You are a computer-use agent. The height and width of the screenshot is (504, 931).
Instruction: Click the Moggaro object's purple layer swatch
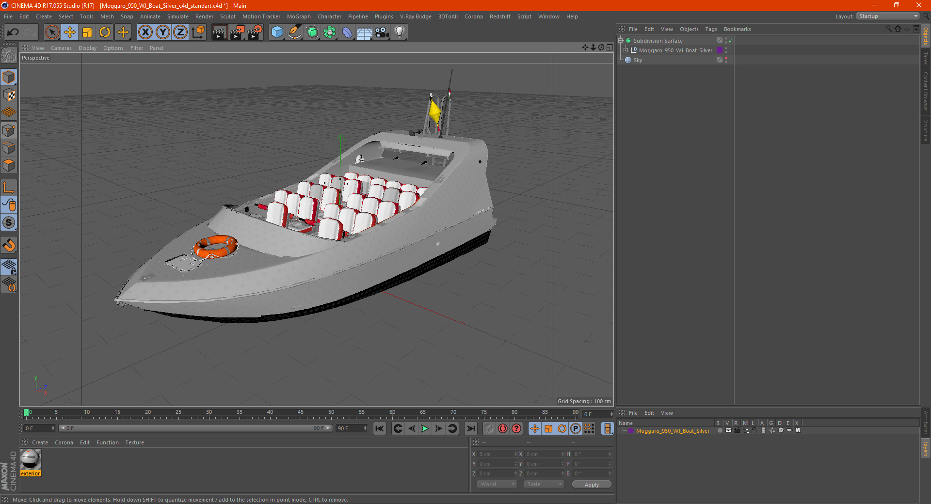pyautogui.click(x=720, y=50)
